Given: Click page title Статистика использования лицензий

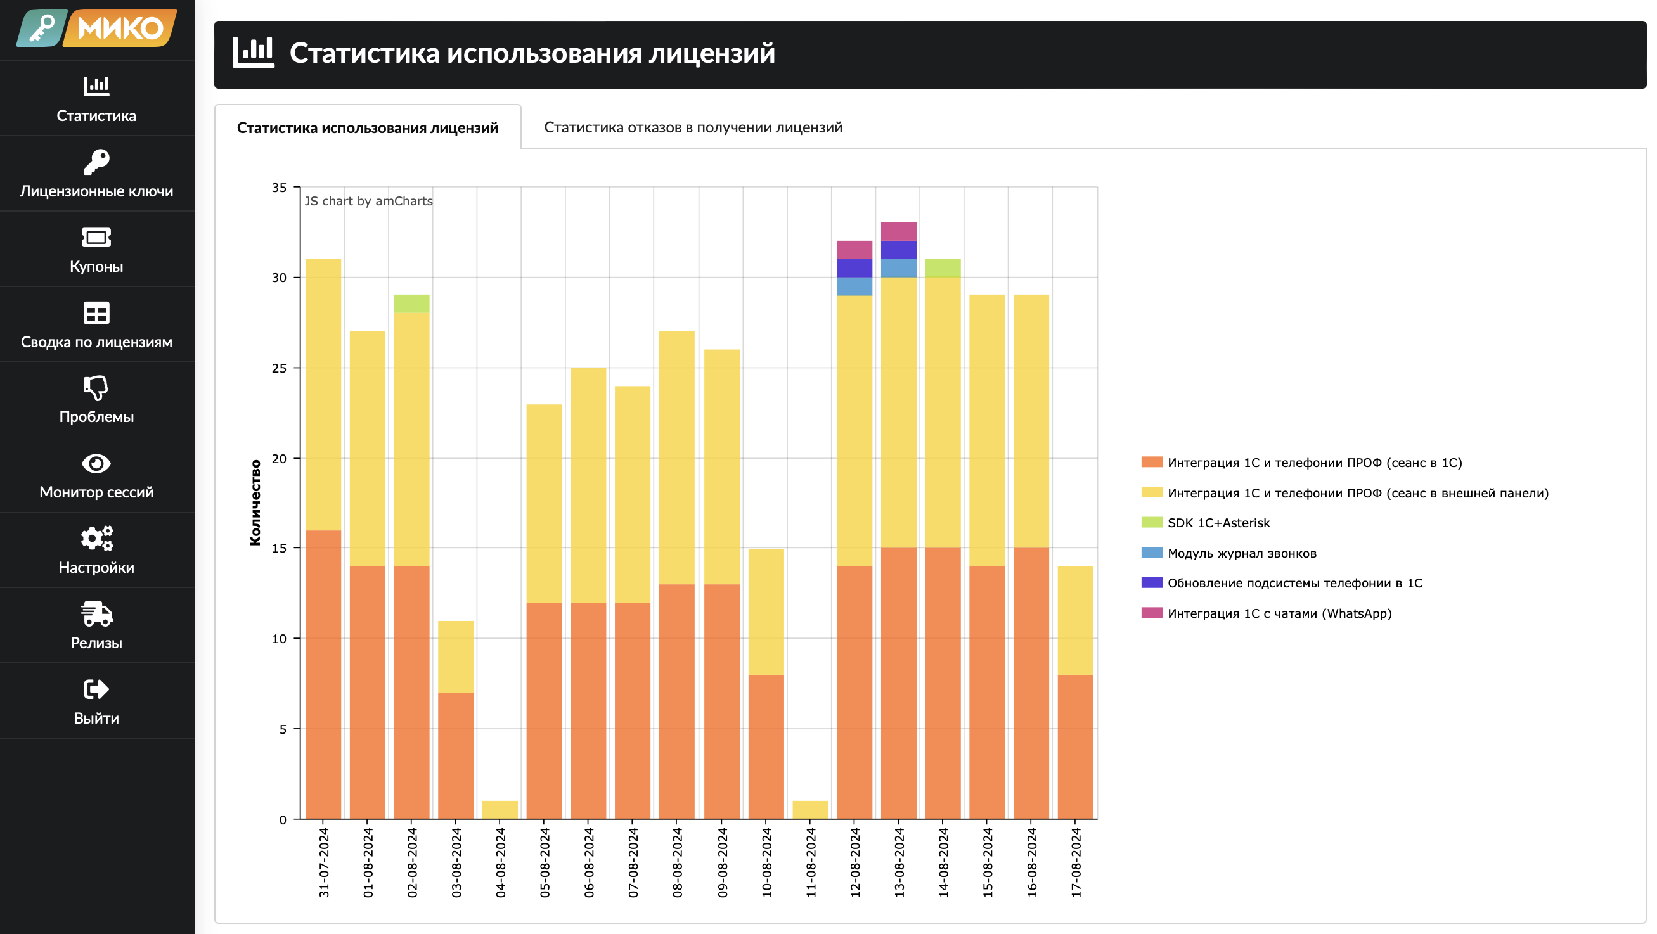Looking at the screenshot, I should point(532,53).
